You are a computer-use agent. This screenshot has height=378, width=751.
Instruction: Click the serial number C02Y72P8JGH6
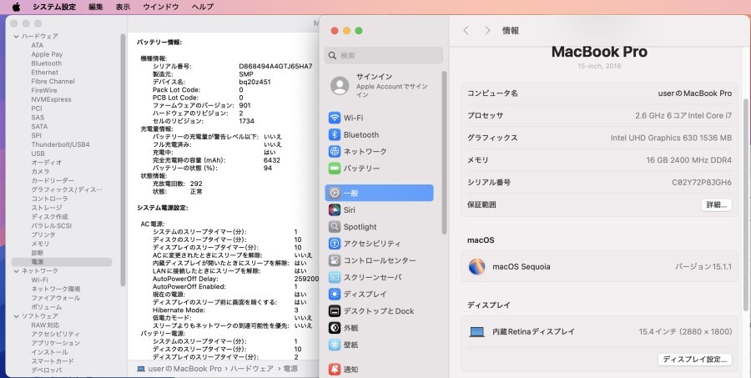tap(702, 183)
